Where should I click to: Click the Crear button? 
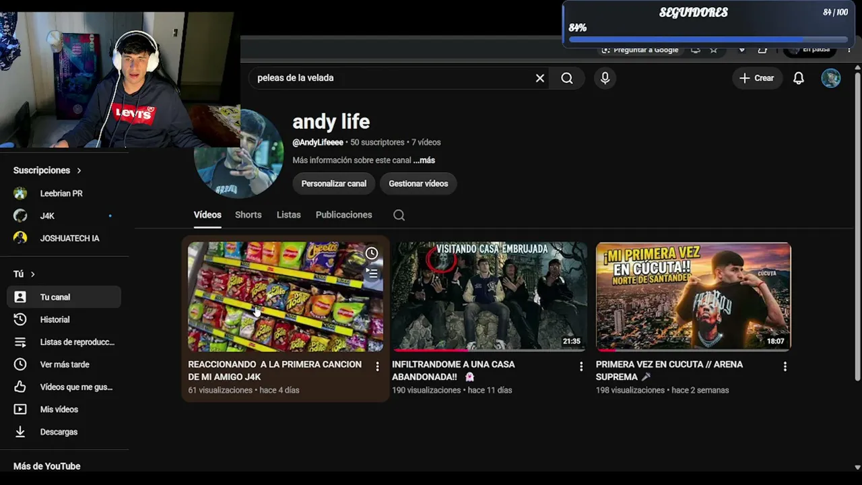pyautogui.click(x=757, y=78)
